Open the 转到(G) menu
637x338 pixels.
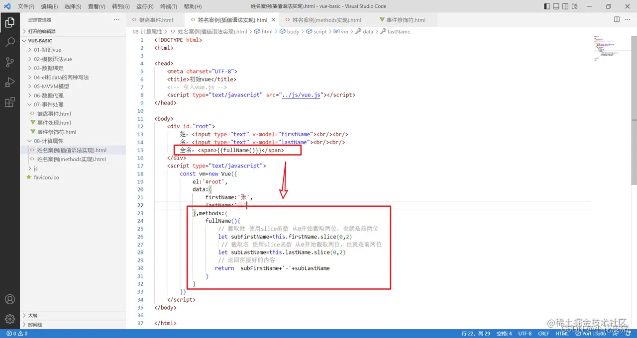[120, 6]
